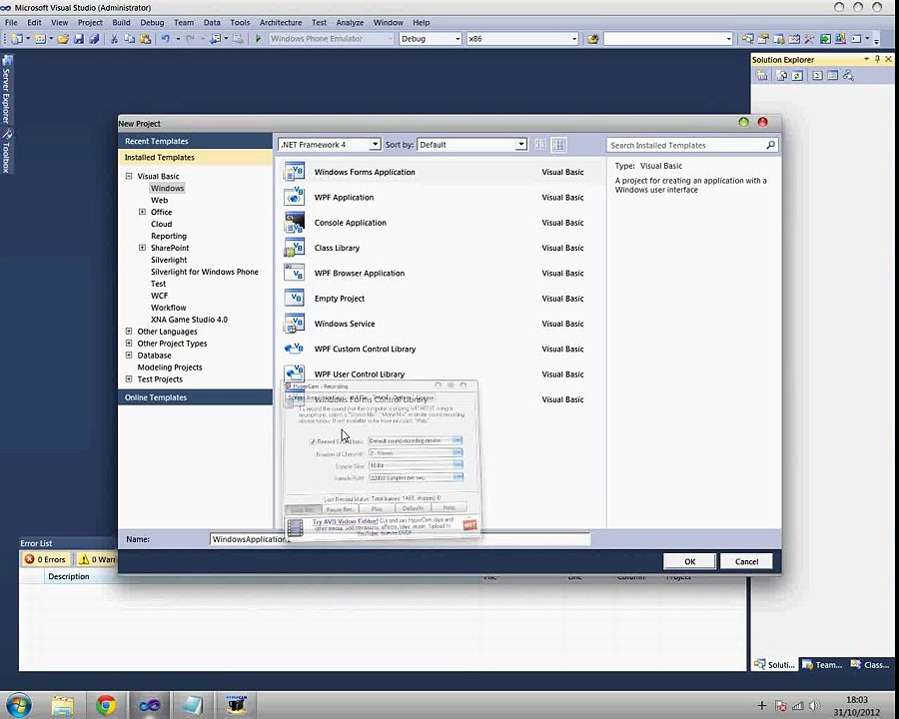Select XNA Game Studio 4.0 category
This screenshot has height=719, width=899.
189,320
